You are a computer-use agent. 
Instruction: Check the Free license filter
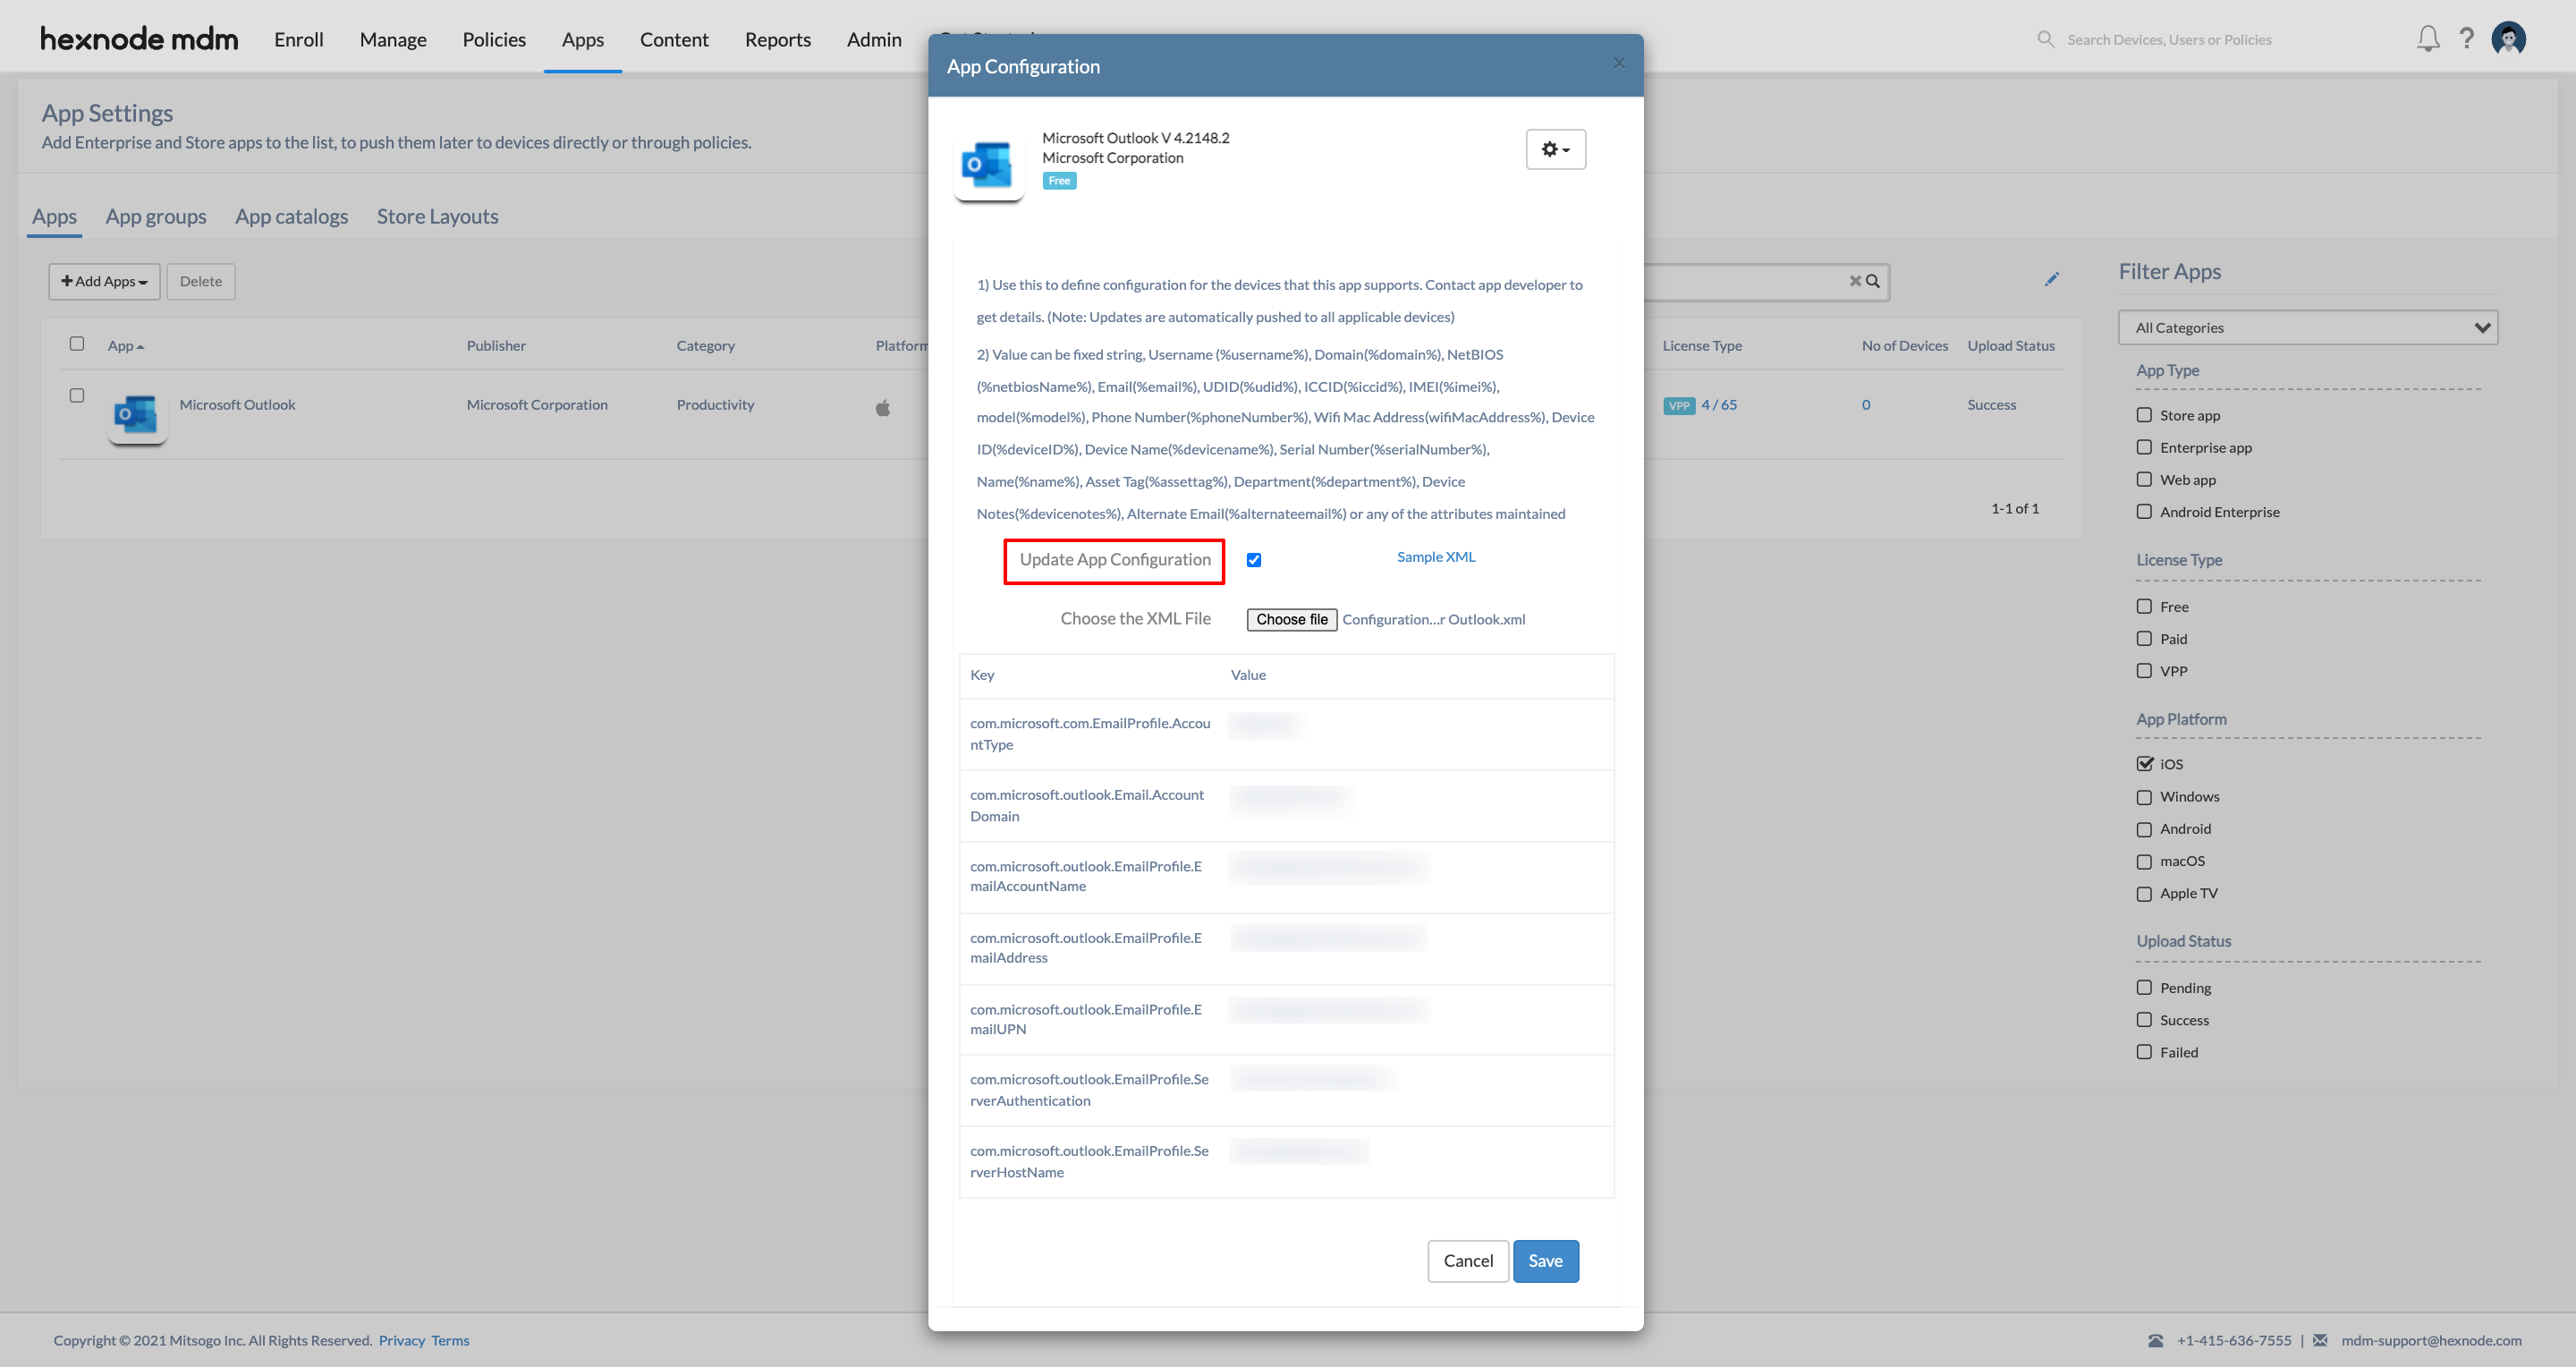click(x=2144, y=606)
